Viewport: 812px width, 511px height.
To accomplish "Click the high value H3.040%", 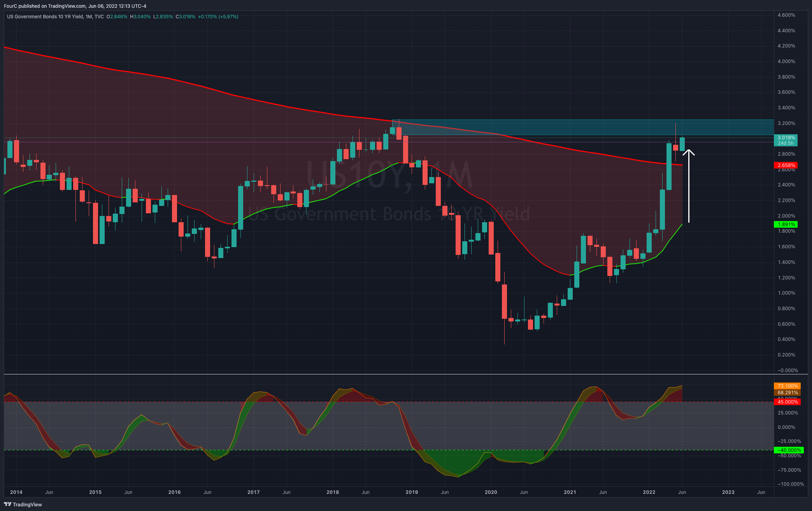I will 140,17.
